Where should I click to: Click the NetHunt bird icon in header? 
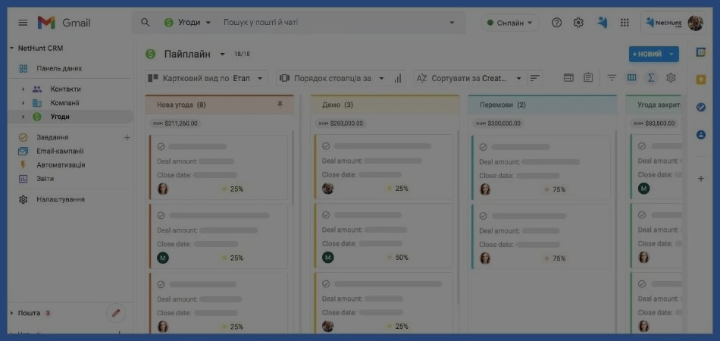point(603,23)
